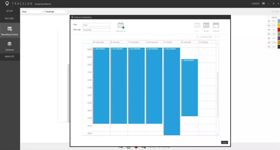The width and height of the screenshot is (280, 150).
Task: Click the 19:00 time label
Action: coord(89,134)
